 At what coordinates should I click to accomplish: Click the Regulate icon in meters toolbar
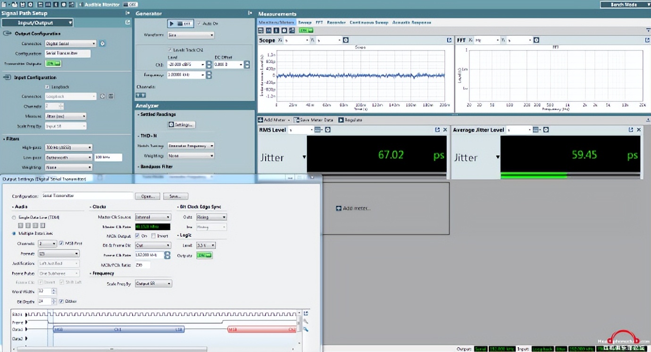(341, 120)
